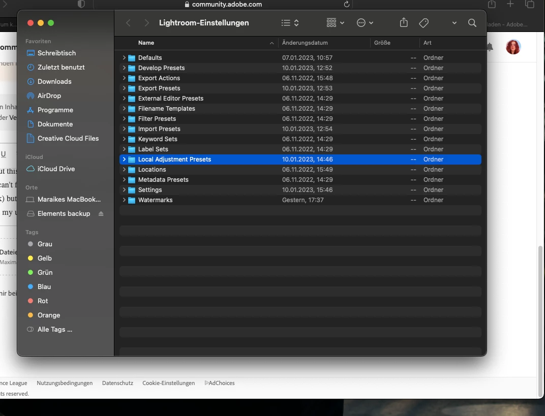Select the Filename Templates folder icon
This screenshot has width=545, height=416.
(x=131, y=109)
